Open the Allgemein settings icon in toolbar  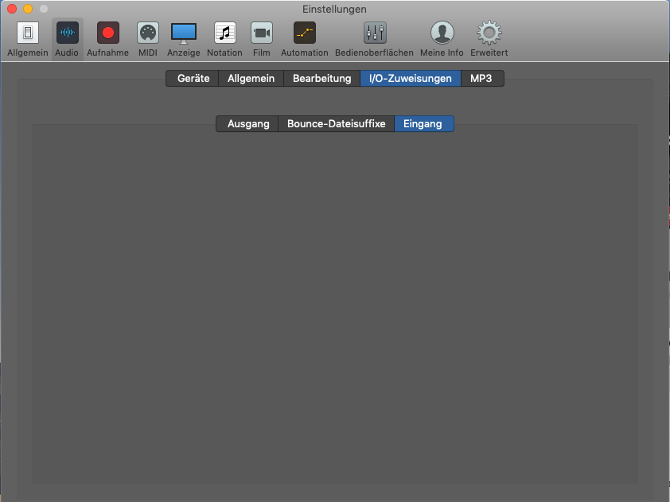tap(28, 33)
